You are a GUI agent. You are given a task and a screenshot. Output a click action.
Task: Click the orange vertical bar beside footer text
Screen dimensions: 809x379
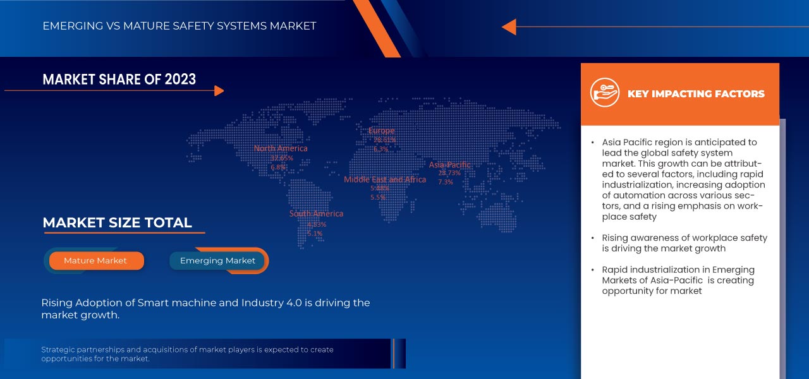(393, 353)
